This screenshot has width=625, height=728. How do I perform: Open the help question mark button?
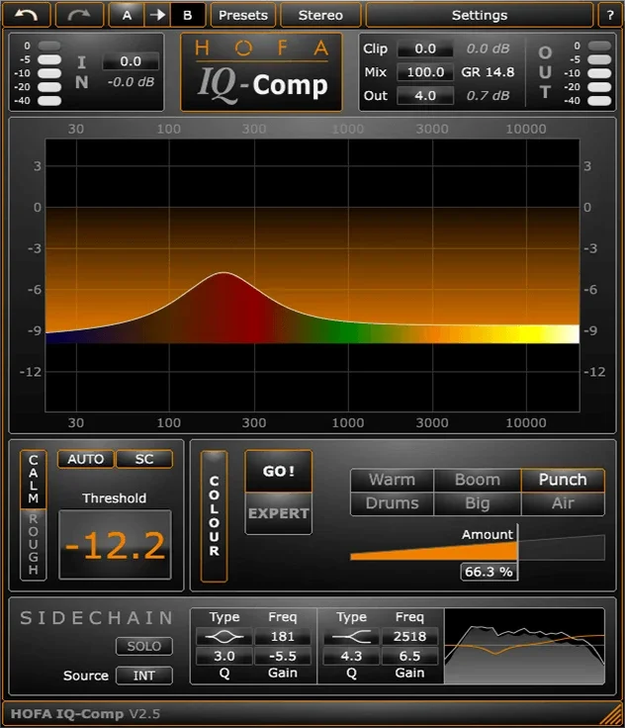click(x=610, y=15)
